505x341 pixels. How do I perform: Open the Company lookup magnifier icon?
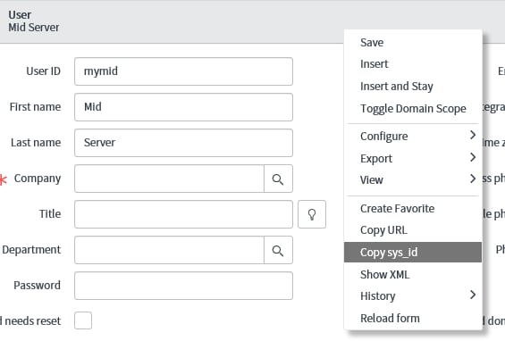click(278, 179)
